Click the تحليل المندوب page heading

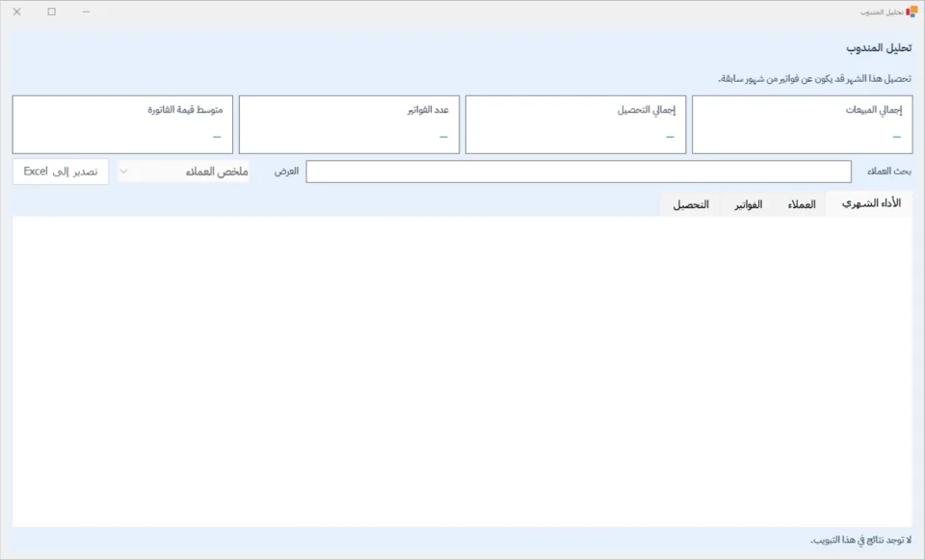tap(879, 48)
